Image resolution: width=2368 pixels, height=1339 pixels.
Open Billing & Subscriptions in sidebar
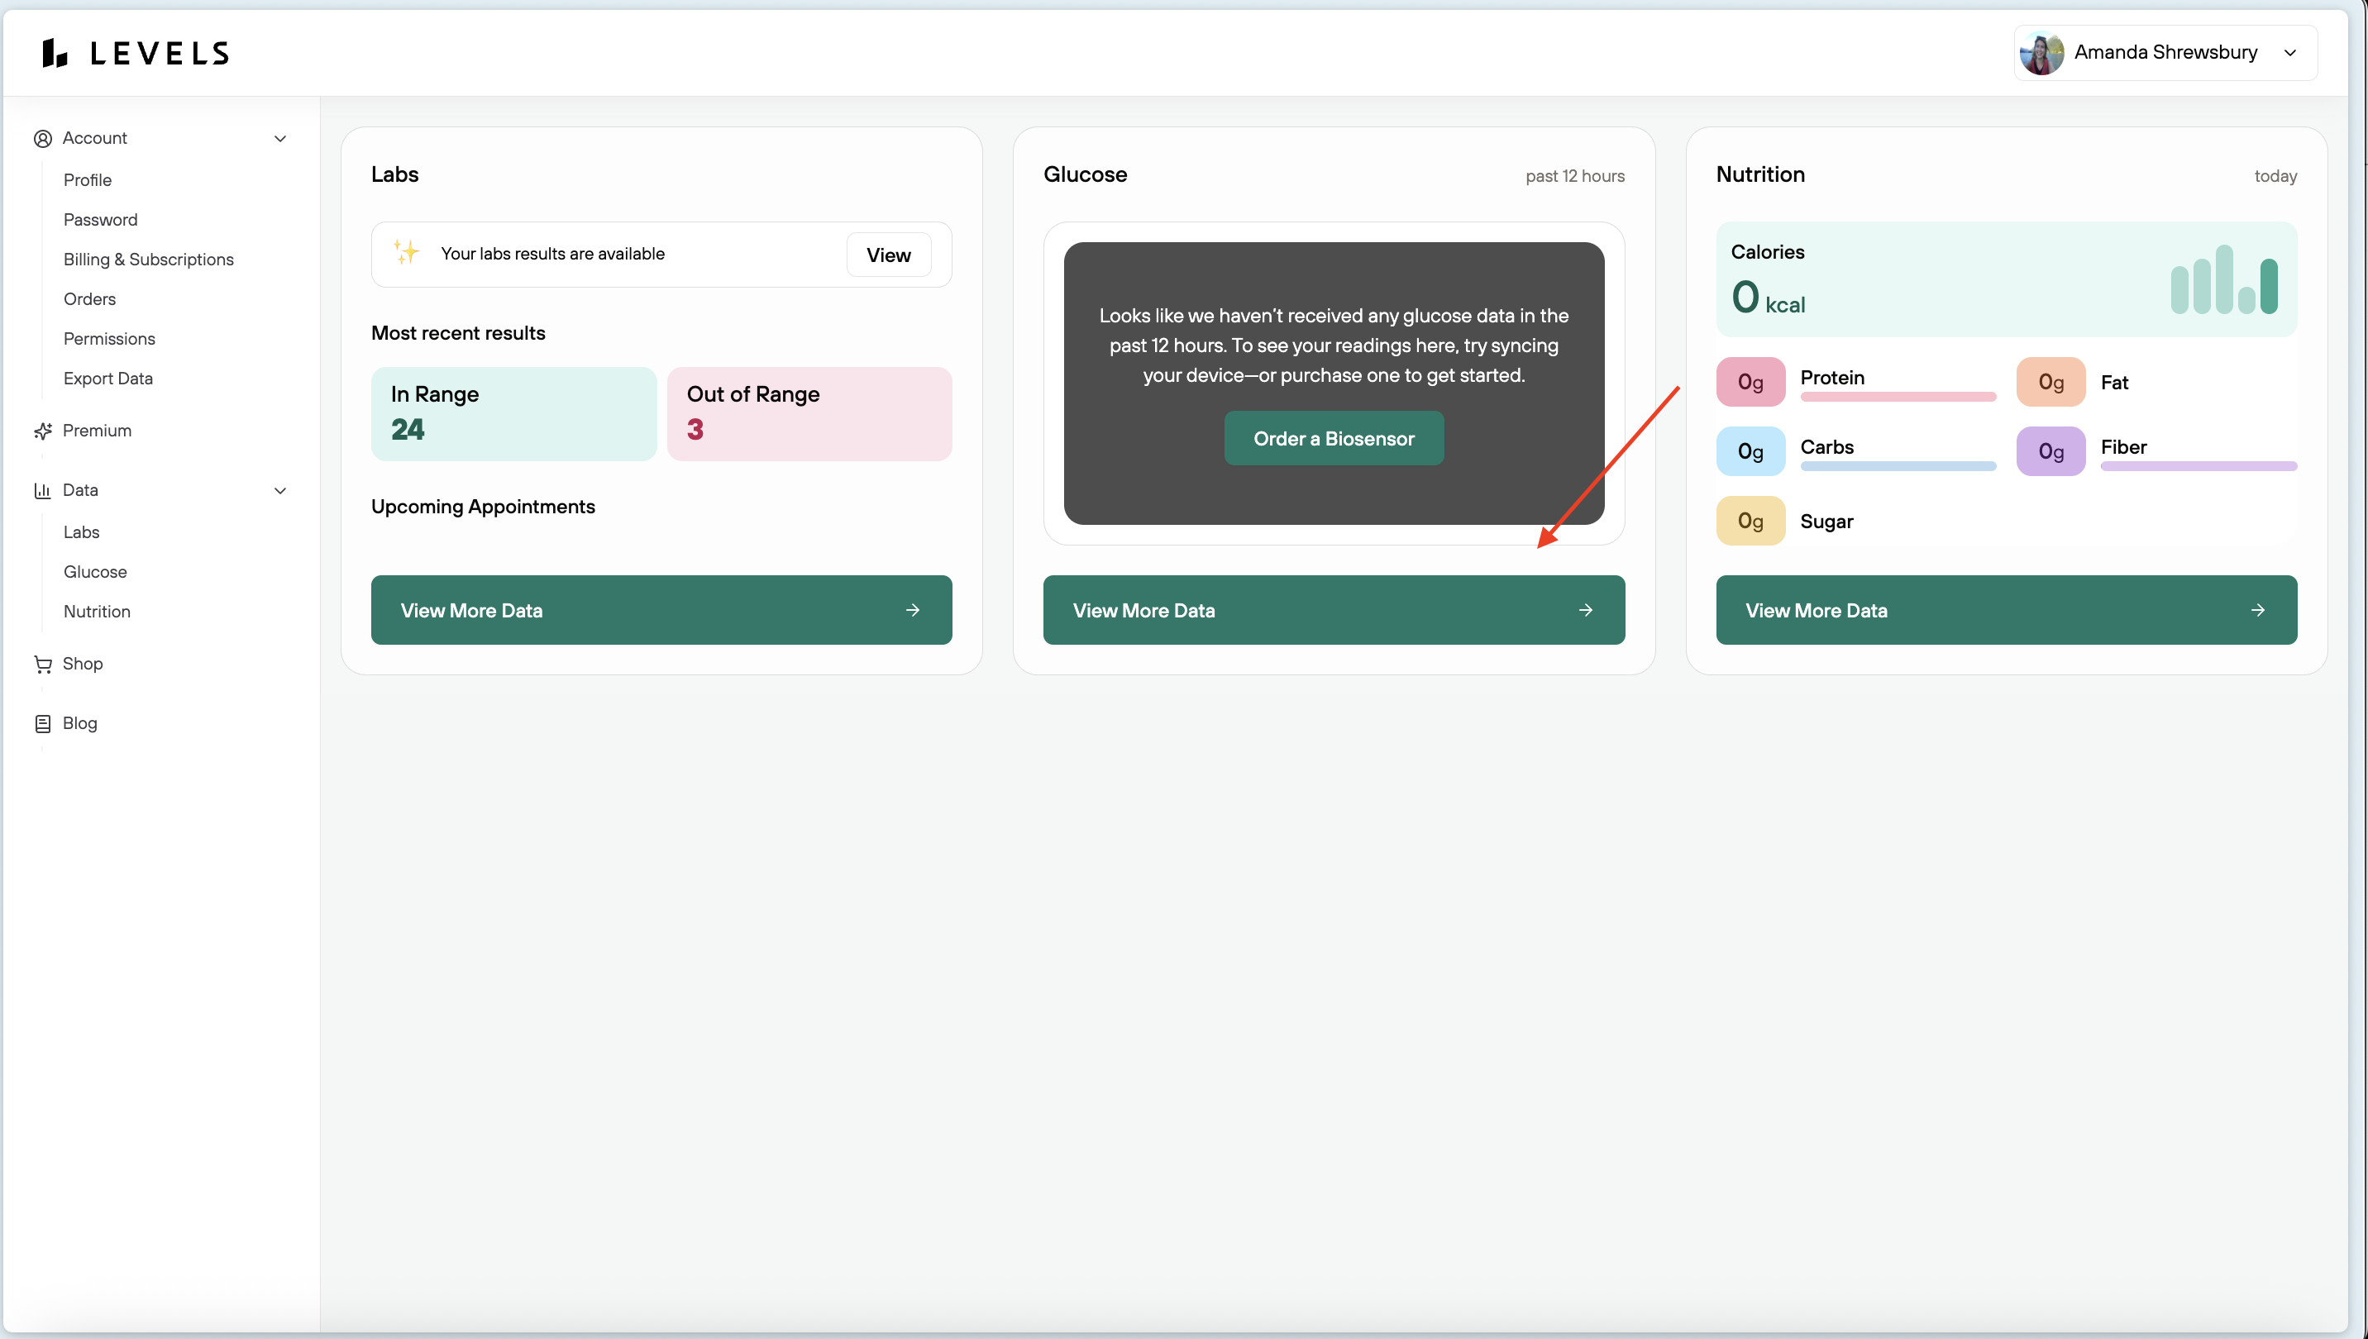(148, 260)
